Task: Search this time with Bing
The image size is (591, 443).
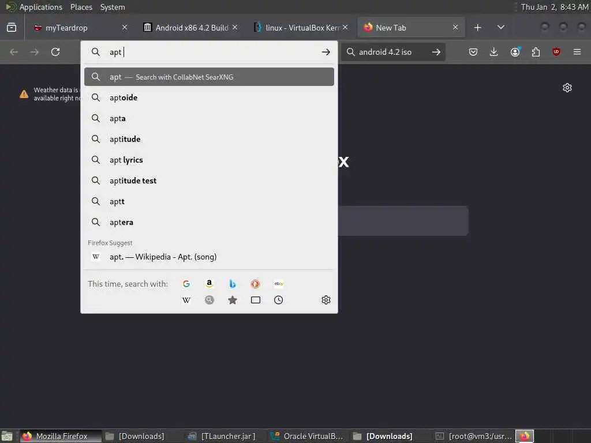Action: (233, 284)
